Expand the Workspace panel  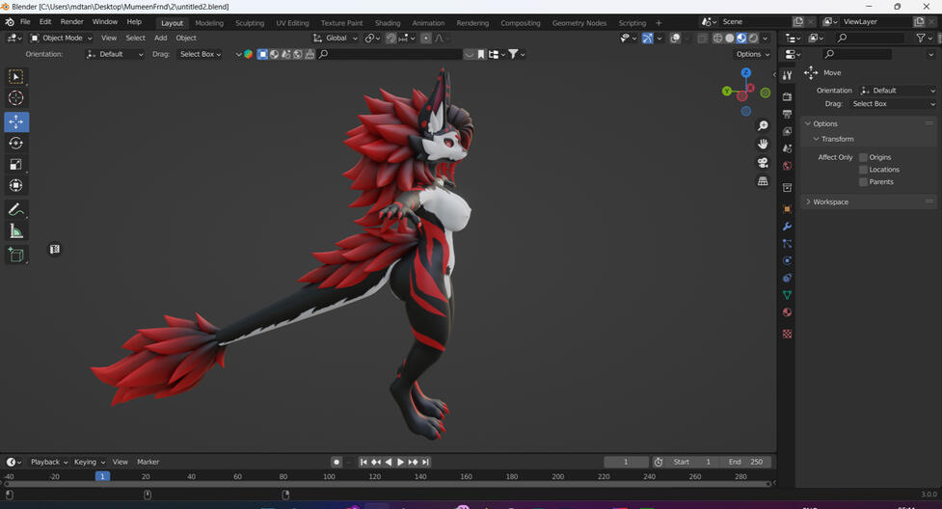point(868,201)
